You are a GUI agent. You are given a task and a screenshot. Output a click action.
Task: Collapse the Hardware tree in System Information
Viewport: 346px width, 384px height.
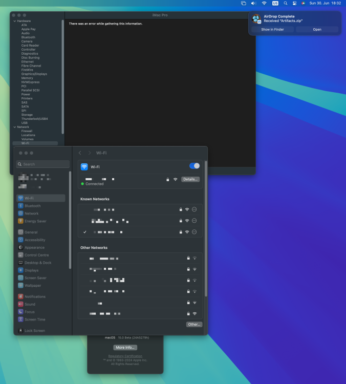(x=15, y=21)
